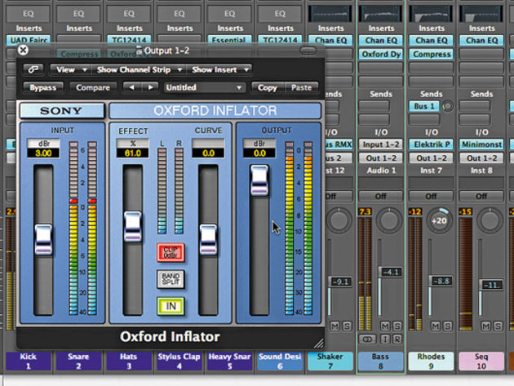Select the Seq 10 track label

482,361
